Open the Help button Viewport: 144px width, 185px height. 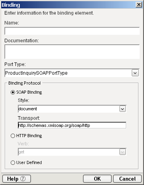click(17, 179)
